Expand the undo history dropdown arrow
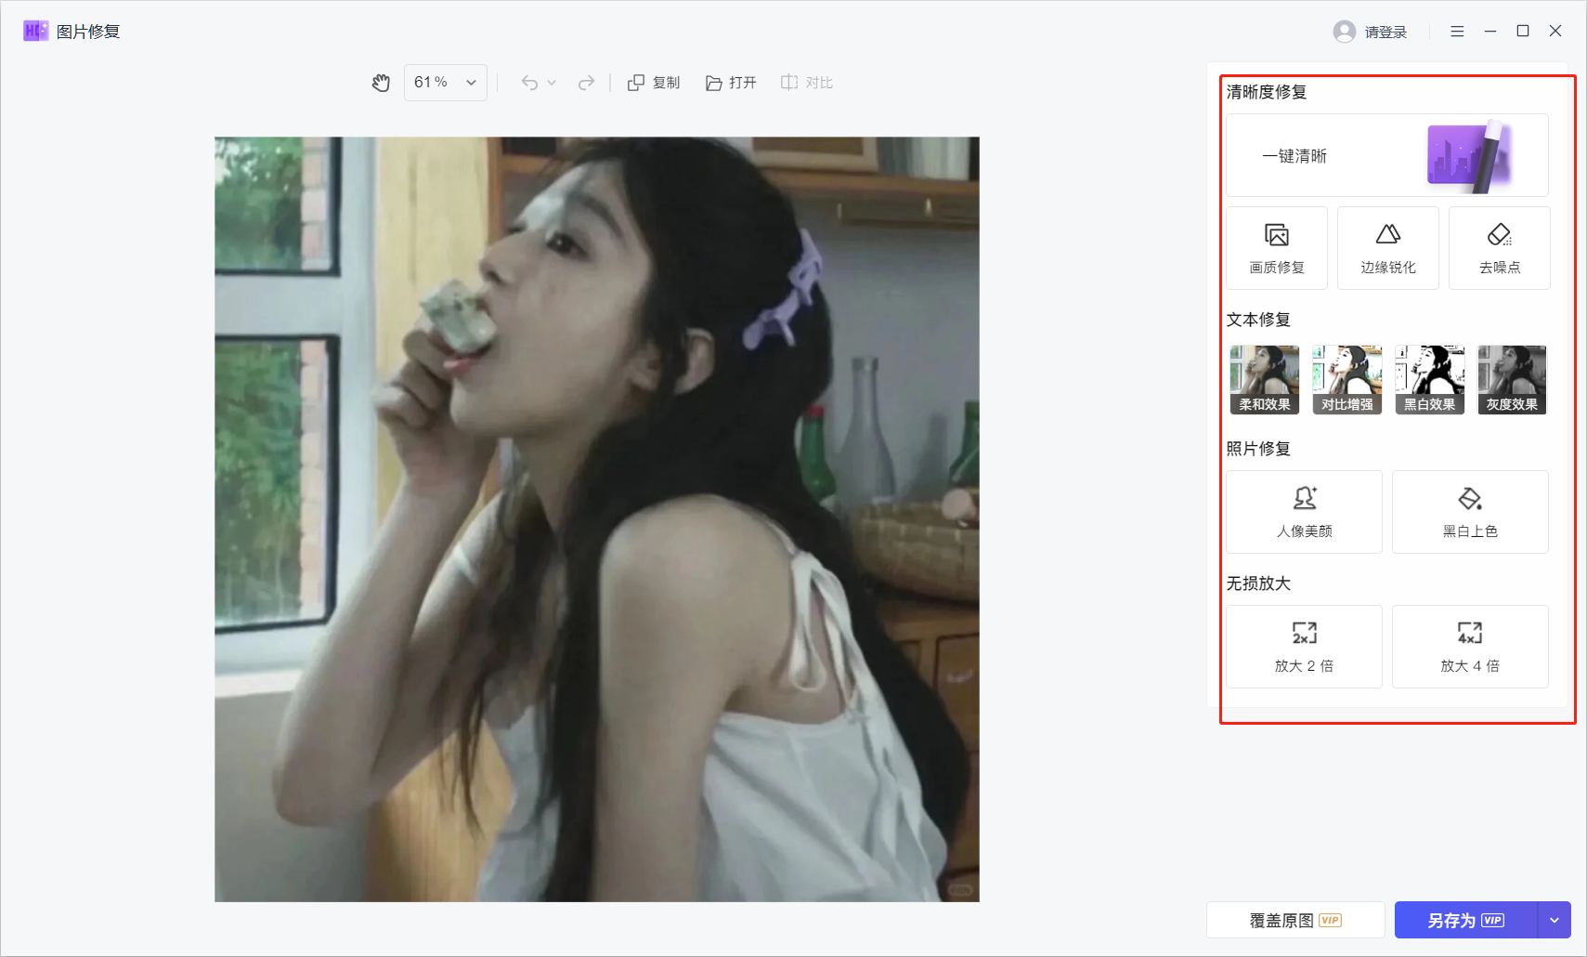This screenshot has width=1587, height=957. point(552,83)
